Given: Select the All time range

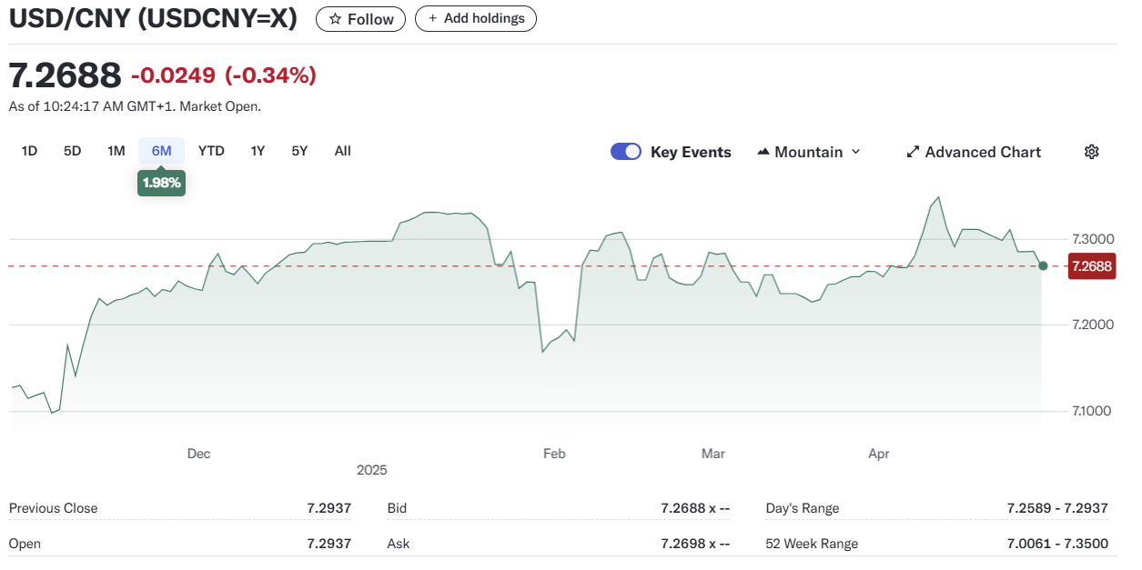Looking at the screenshot, I should click(x=342, y=151).
